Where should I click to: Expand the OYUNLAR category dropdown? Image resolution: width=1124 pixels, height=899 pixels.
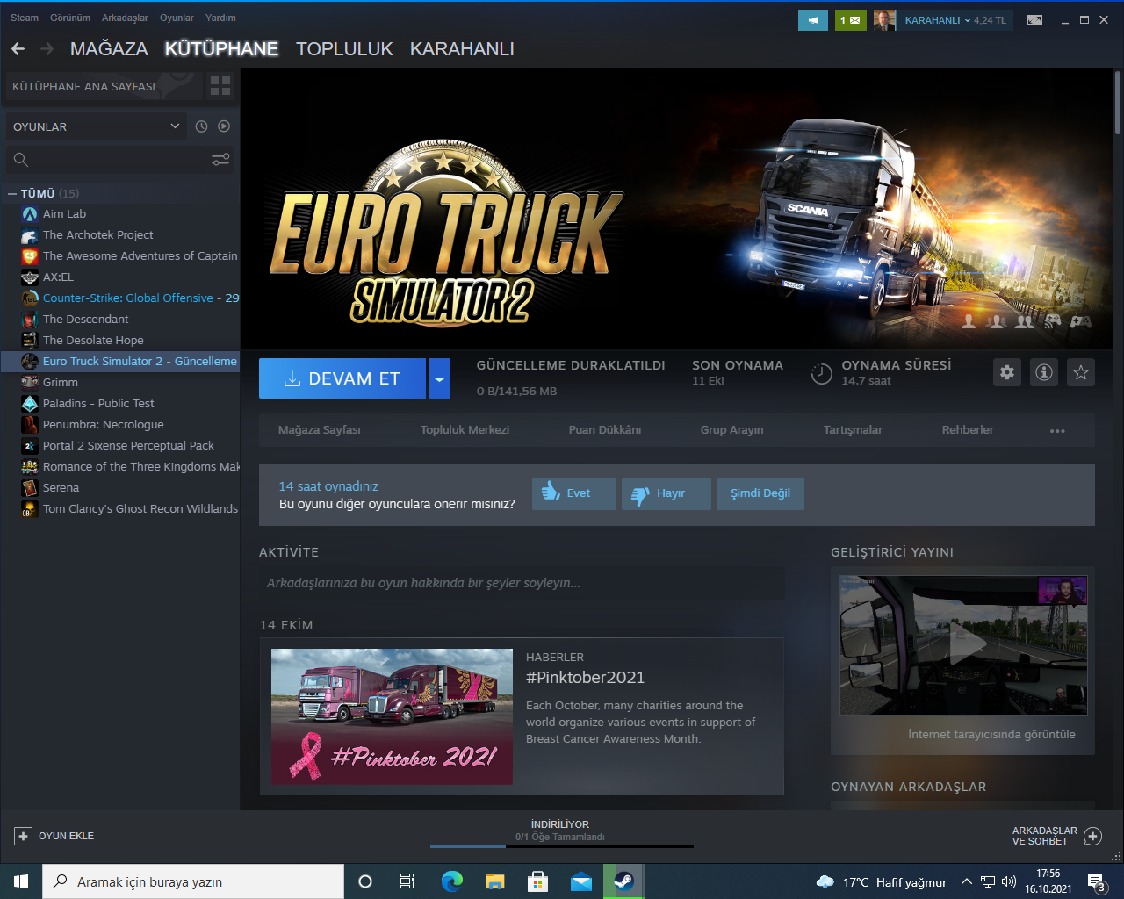(x=96, y=126)
